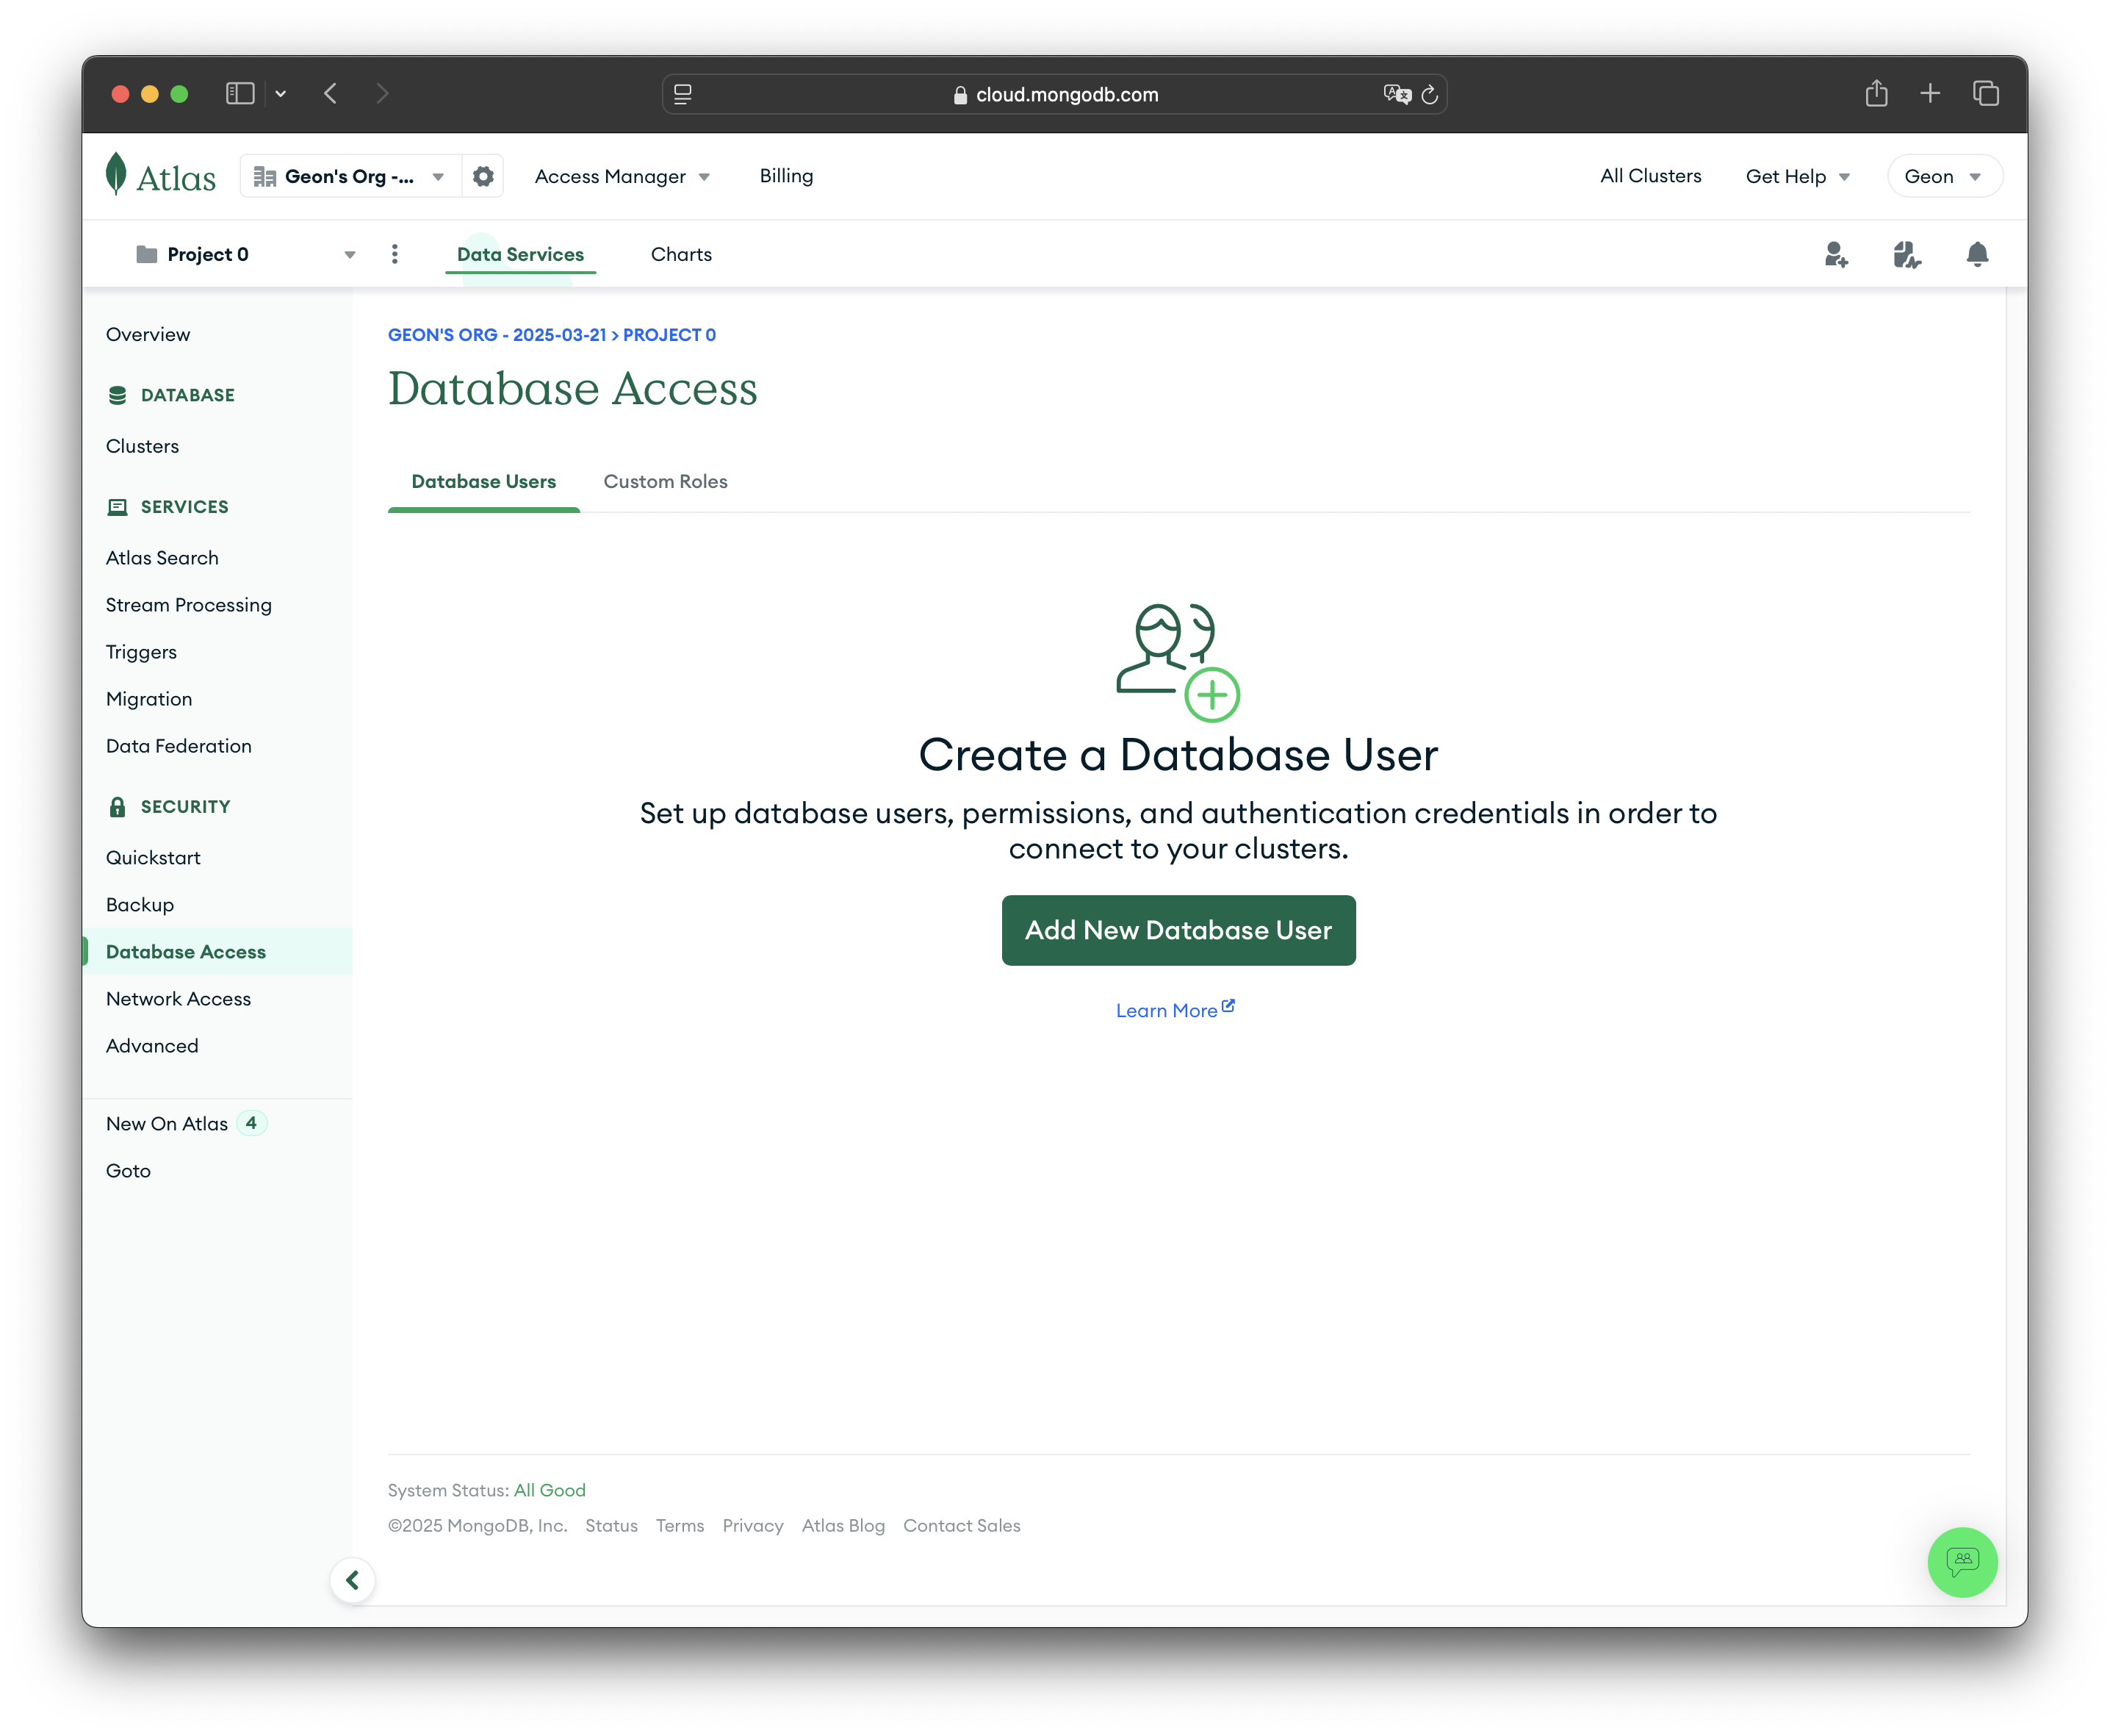2110x1736 pixels.
Task: Click the invite user icon
Action: [x=1835, y=254]
